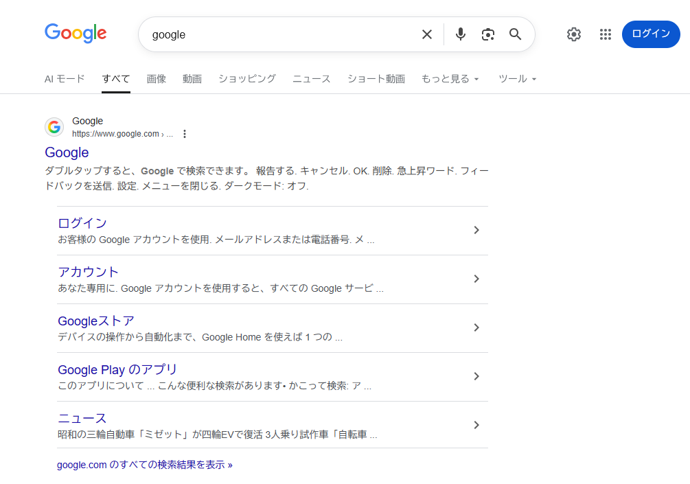Click the magnifying glass search icon

(x=516, y=34)
